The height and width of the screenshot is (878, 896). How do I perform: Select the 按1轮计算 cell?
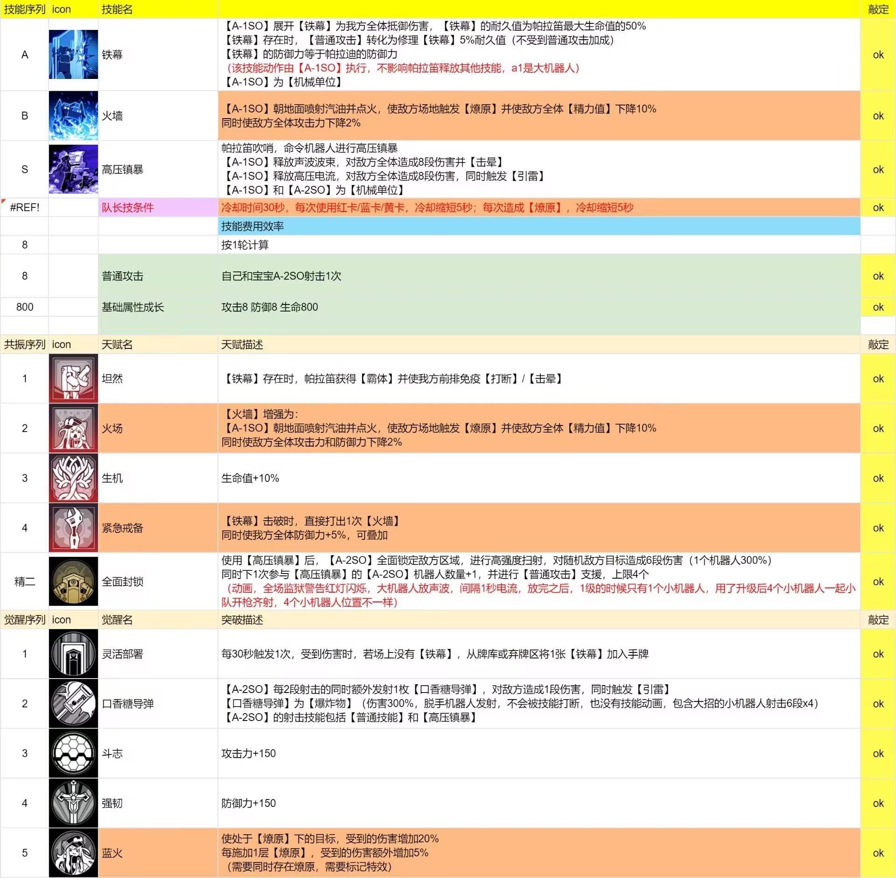click(539, 245)
